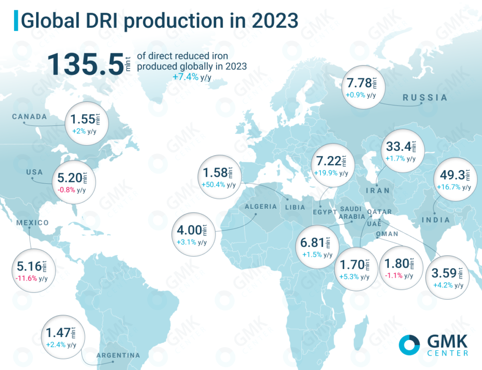Screen dimensions: 482x370
Task: Click the ARGENTINA country label
Action: pyautogui.click(x=118, y=355)
